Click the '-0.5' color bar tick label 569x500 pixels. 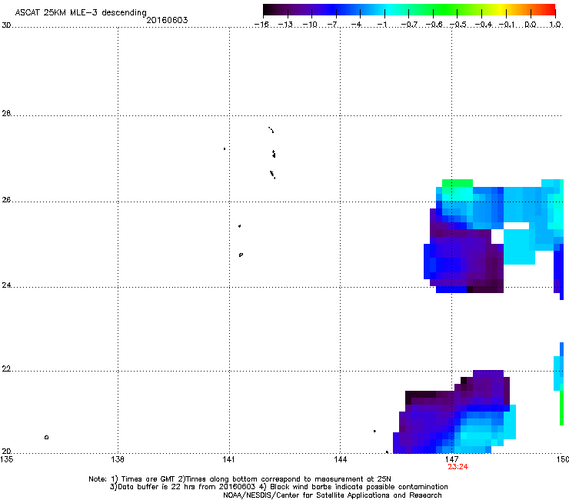(x=458, y=25)
